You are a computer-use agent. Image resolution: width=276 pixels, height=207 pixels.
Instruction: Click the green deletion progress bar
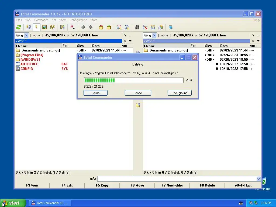tap(134, 80)
